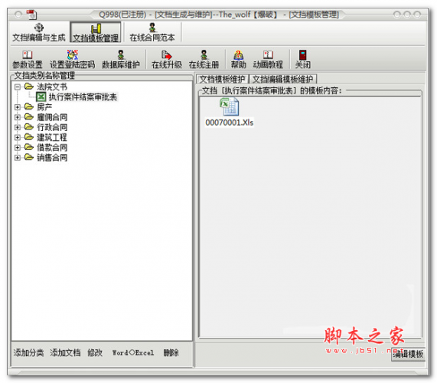Click the 借款合同 folder icon
The width and height of the screenshot is (437, 383).
[x=29, y=147]
